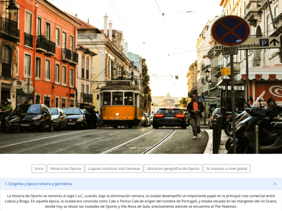Click heading Orígenes y época romana y germánica
Screen dimensions: 282x211
(39, 184)
